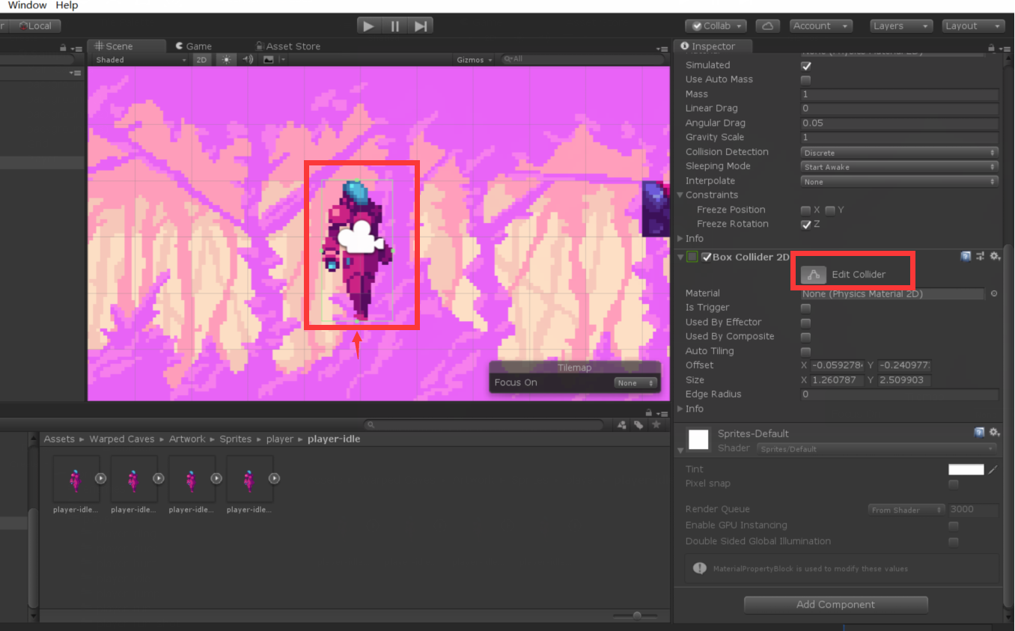The width and height of the screenshot is (1015, 631).
Task: Uncheck the Simulated checkbox
Action: [806, 65]
